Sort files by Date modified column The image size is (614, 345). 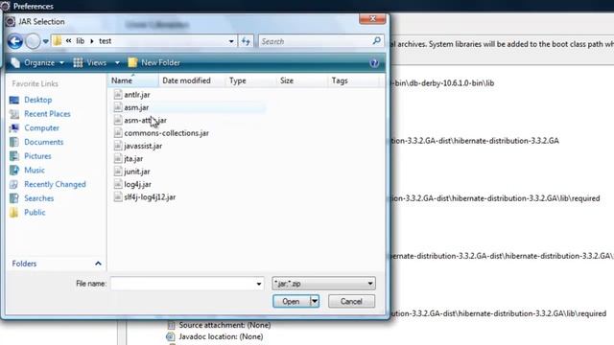click(x=192, y=80)
